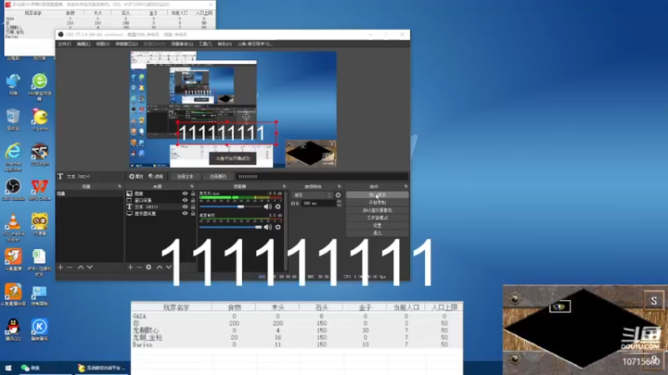The width and height of the screenshot is (668, 375).
Task: Hide the 文本 (GDI+) text source
Action: pyautogui.click(x=185, y=207)
